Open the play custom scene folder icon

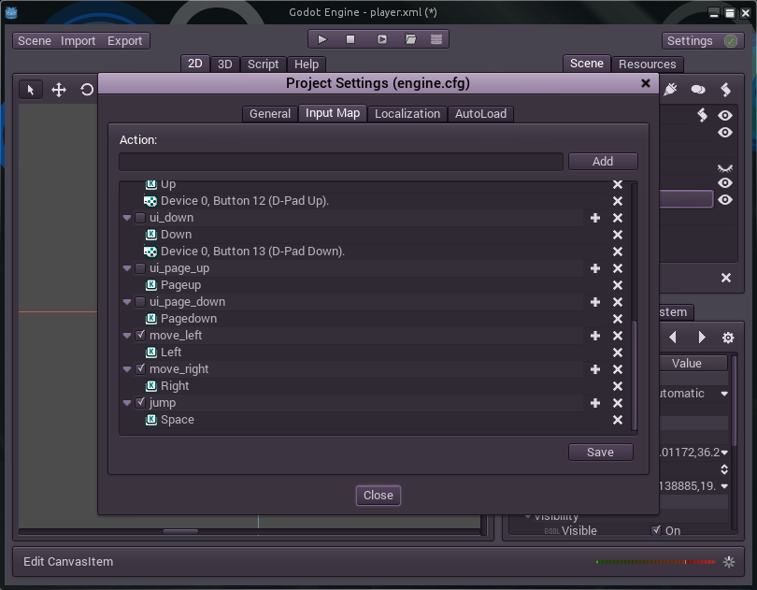[410, 39]
